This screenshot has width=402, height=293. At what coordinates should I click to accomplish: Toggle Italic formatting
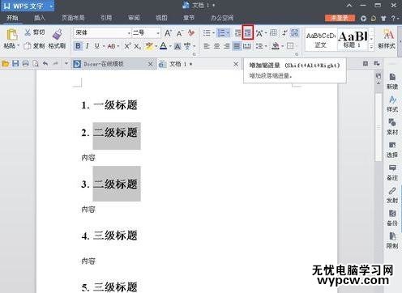tap(88, 46)
